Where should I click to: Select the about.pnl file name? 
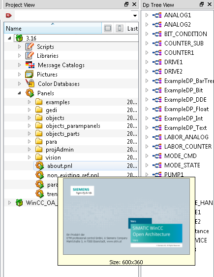(x=60, y=166)
